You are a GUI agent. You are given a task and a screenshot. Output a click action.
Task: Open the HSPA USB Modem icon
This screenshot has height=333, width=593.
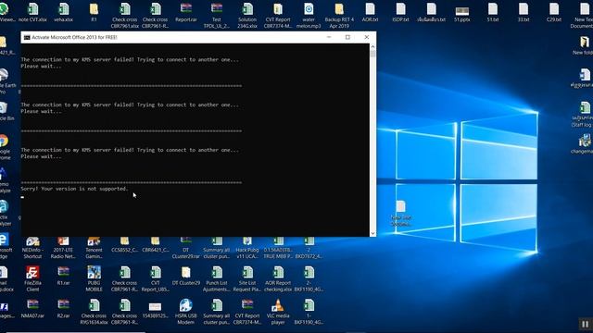[185, 311]
